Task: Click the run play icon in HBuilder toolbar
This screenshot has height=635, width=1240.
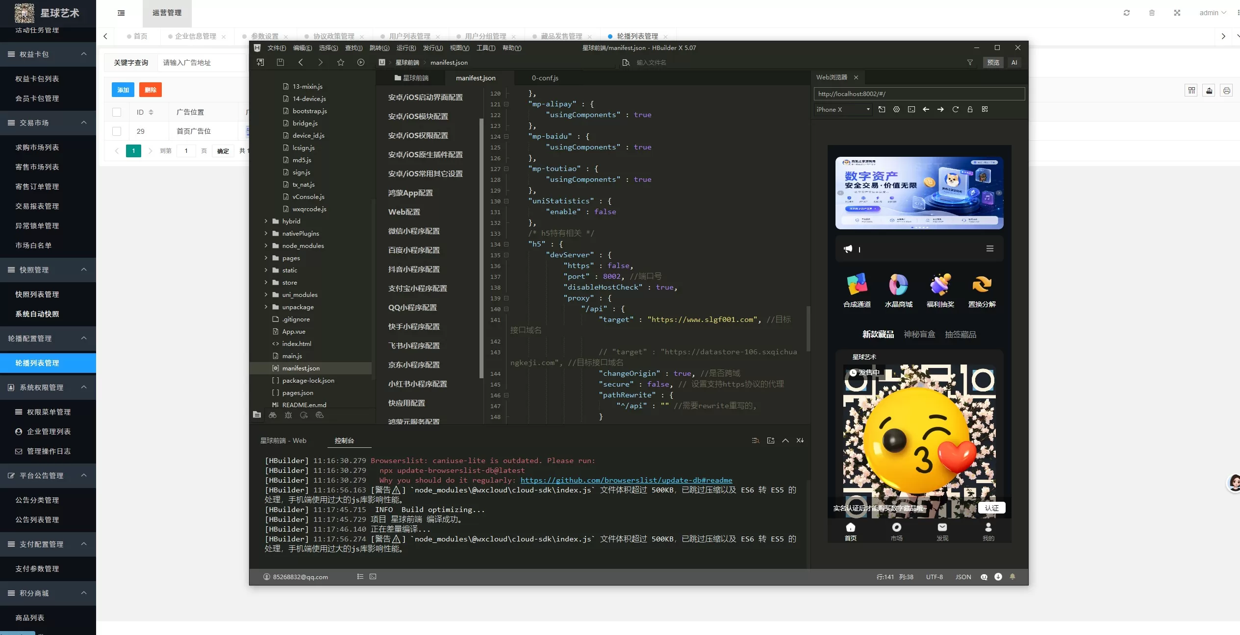Action: tap(361, 62)
